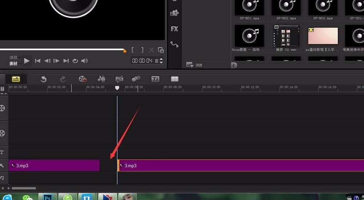Screen dimensions: 364x200
Task: Open the FX filter library
Action: click(174, 29)
